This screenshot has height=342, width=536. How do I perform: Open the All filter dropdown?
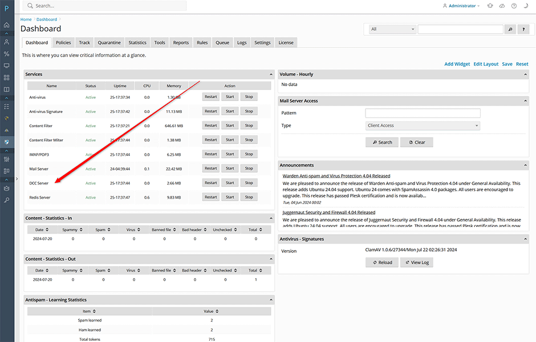pos(392,29)
